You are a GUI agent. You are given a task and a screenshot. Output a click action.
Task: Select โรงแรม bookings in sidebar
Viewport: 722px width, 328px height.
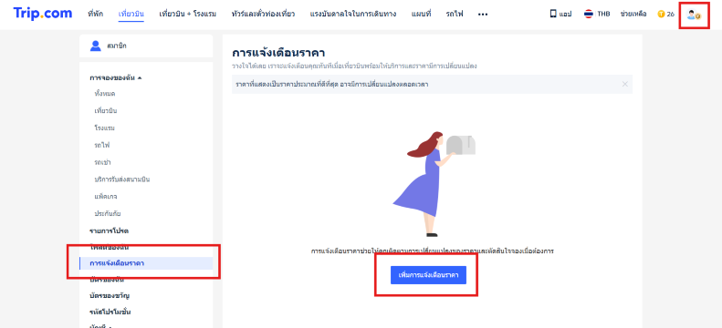[x=105, y=128]
